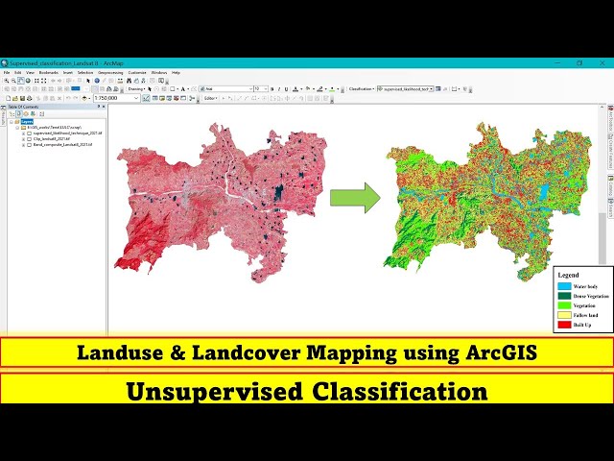Viewport: 614px width, 461px height.
Task: Activate the Pan hand tool
Action: coord(21,81)
